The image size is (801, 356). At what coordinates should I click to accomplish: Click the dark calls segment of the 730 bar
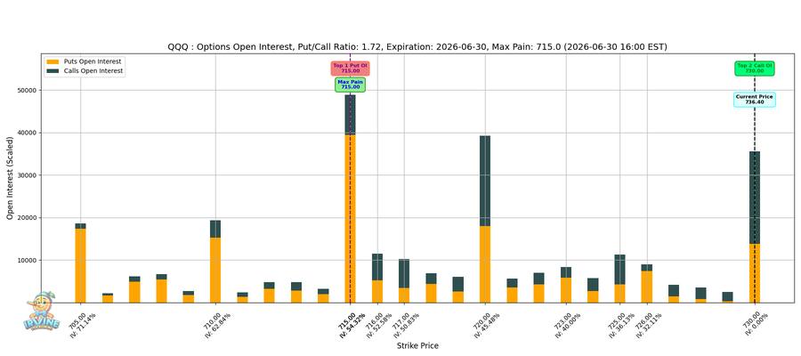click(x=755, y=198)
